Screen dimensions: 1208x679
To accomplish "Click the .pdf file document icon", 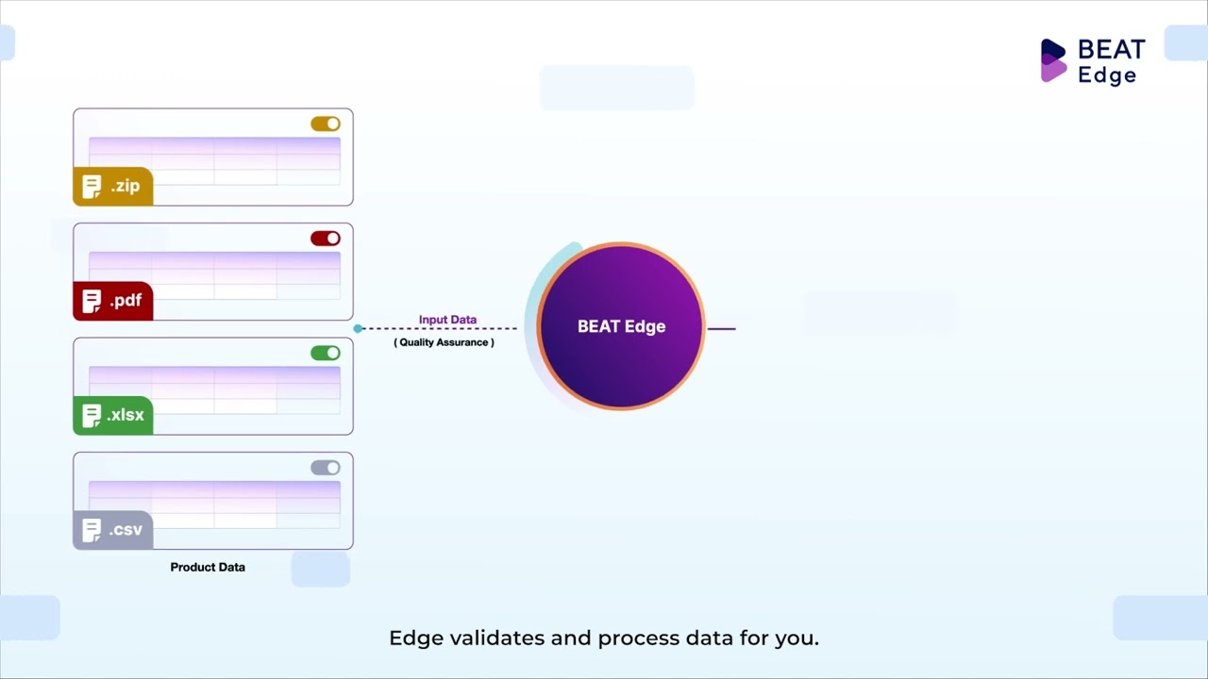I will pyautogui.click(x=92, y=302).
